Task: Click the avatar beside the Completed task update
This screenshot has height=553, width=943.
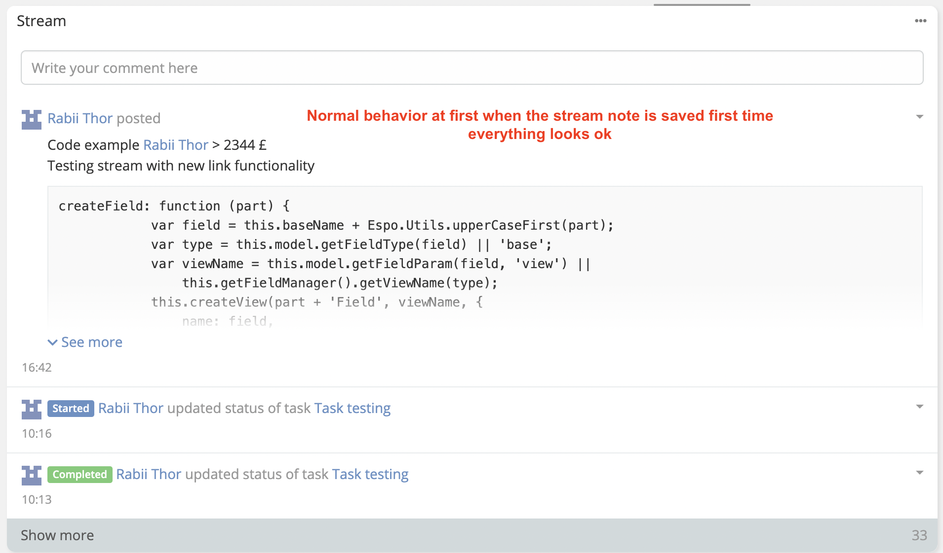Action: [x=31, y=475]
